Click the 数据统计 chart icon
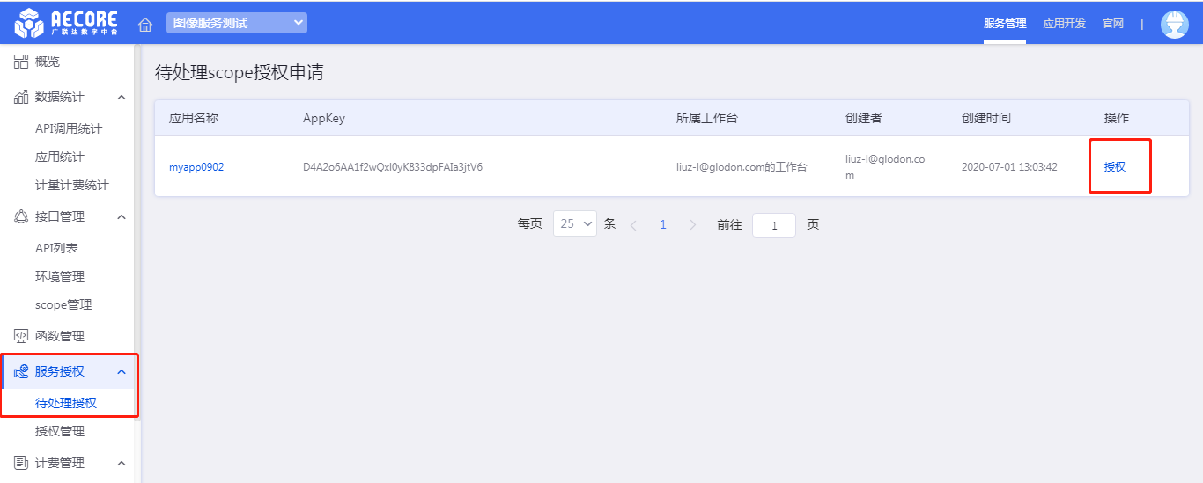Image resolution: width=1203 pixels, height=483 pixels. tap(21, 97)
